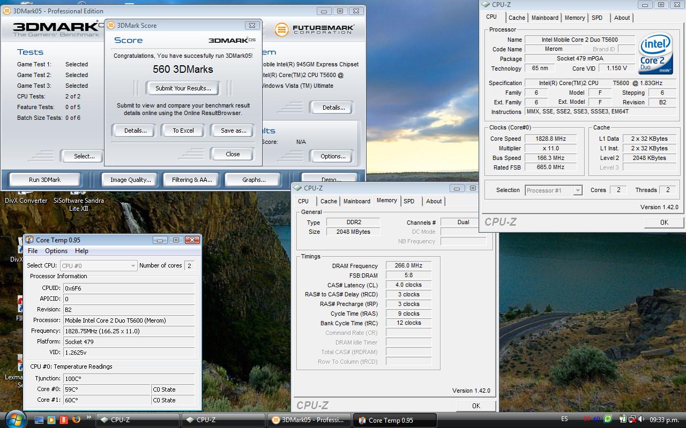Click Core Temp red 59 tray reading

pos(587,419)
